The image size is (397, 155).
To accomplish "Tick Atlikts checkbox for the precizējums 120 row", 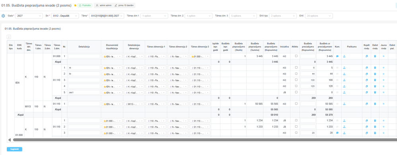I will (296, 86).
